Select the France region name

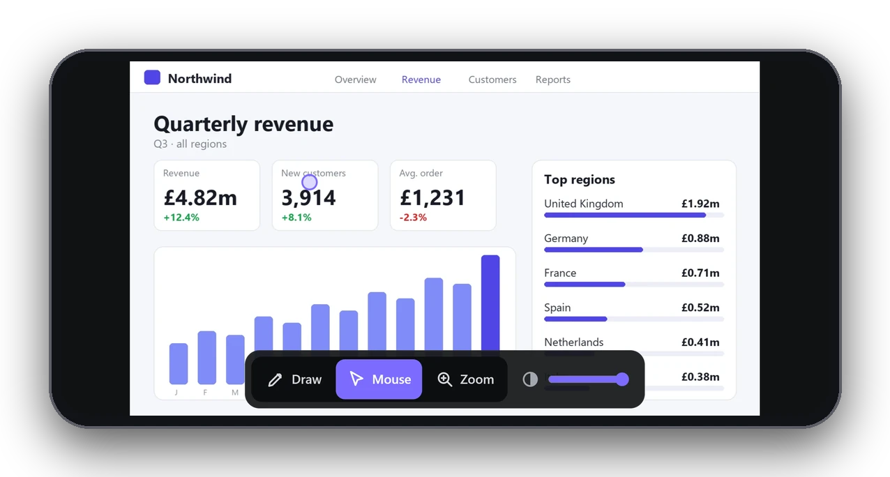560,273
